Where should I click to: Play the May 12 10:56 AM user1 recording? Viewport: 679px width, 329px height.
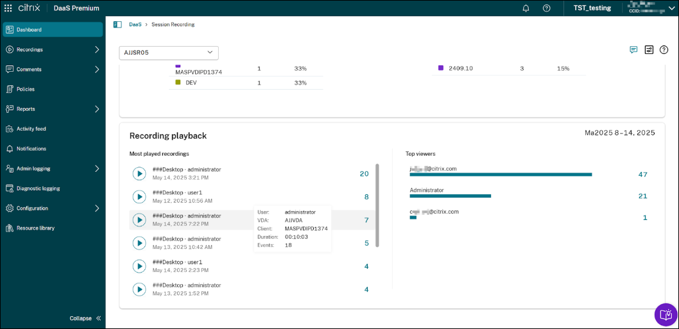pyautogui.click(x=139, y=197)
